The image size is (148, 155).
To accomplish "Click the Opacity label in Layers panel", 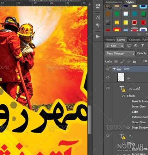I will pos(142,53).
